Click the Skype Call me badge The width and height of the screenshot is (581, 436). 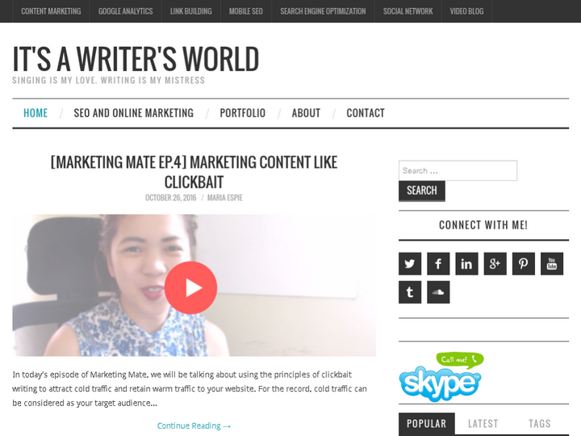pos(441,377)
